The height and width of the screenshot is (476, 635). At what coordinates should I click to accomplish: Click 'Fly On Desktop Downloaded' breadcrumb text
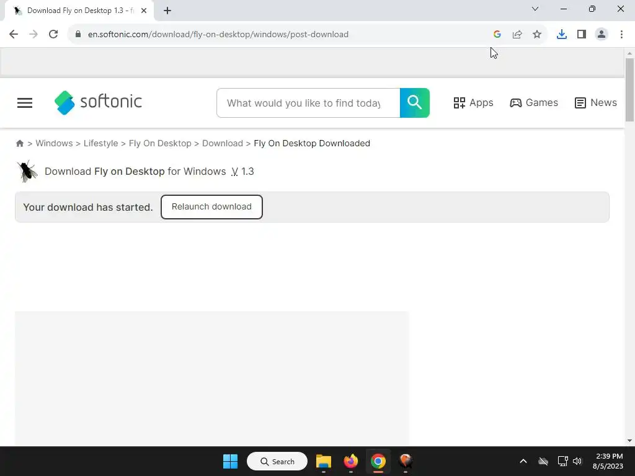[312, 143]
